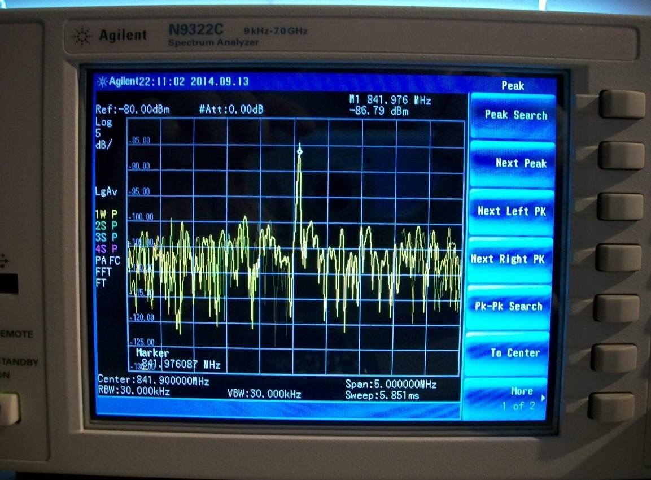Click the cyan 2S P trace indicator

106,226
